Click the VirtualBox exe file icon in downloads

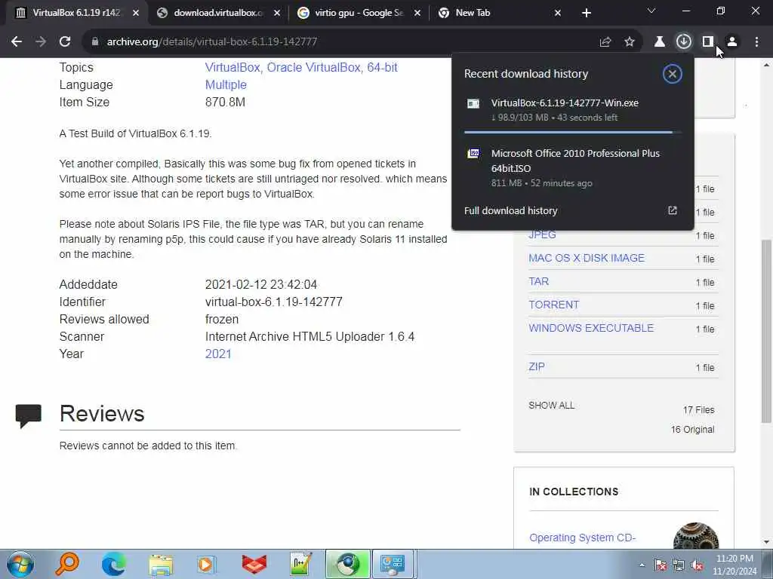tap(473, 103)
